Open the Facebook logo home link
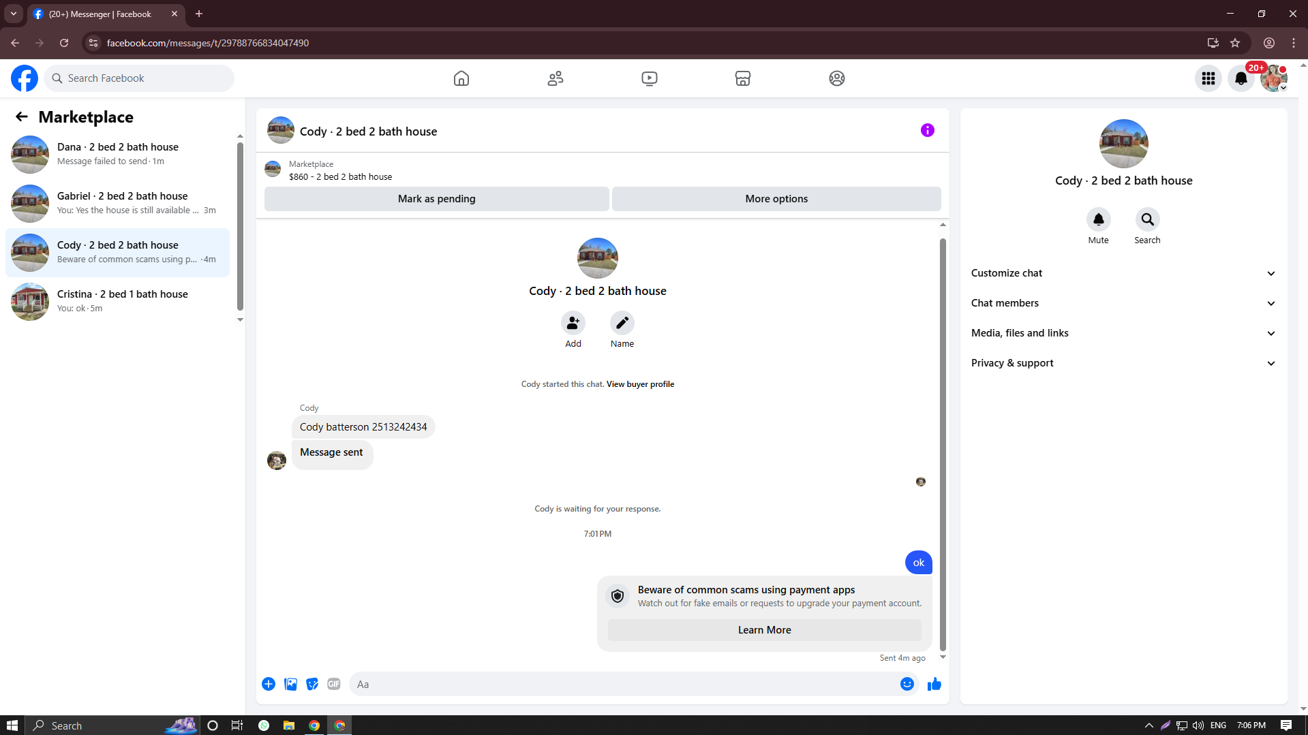 click(25, 78)
